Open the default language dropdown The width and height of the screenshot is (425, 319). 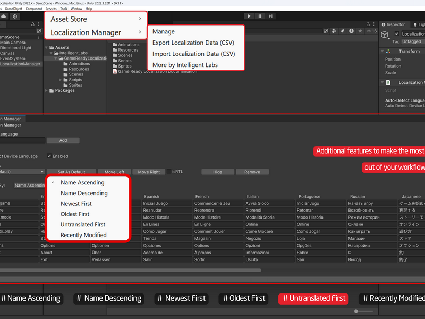(x=22, y=172)
